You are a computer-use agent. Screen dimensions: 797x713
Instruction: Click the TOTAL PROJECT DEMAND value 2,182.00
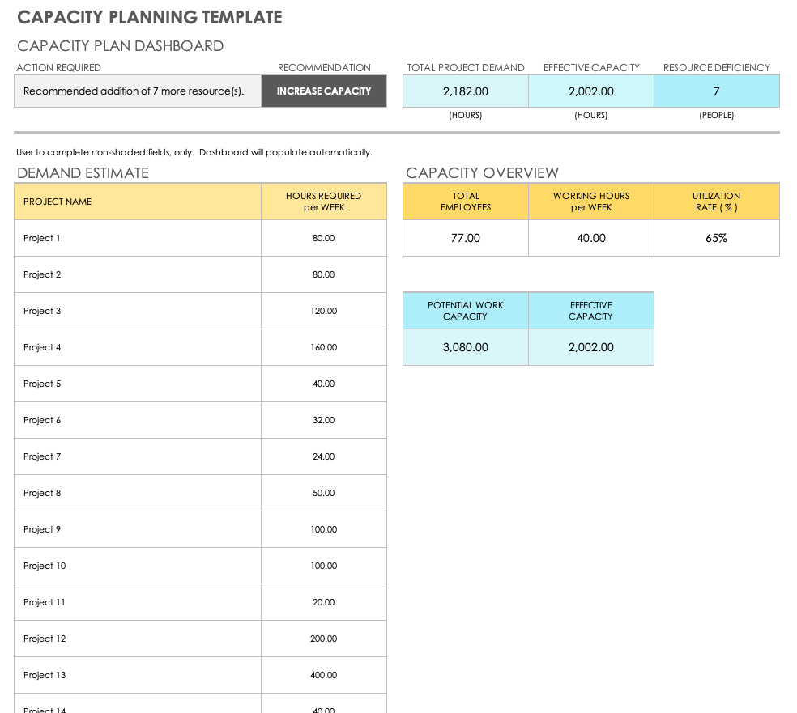[465, 91]
